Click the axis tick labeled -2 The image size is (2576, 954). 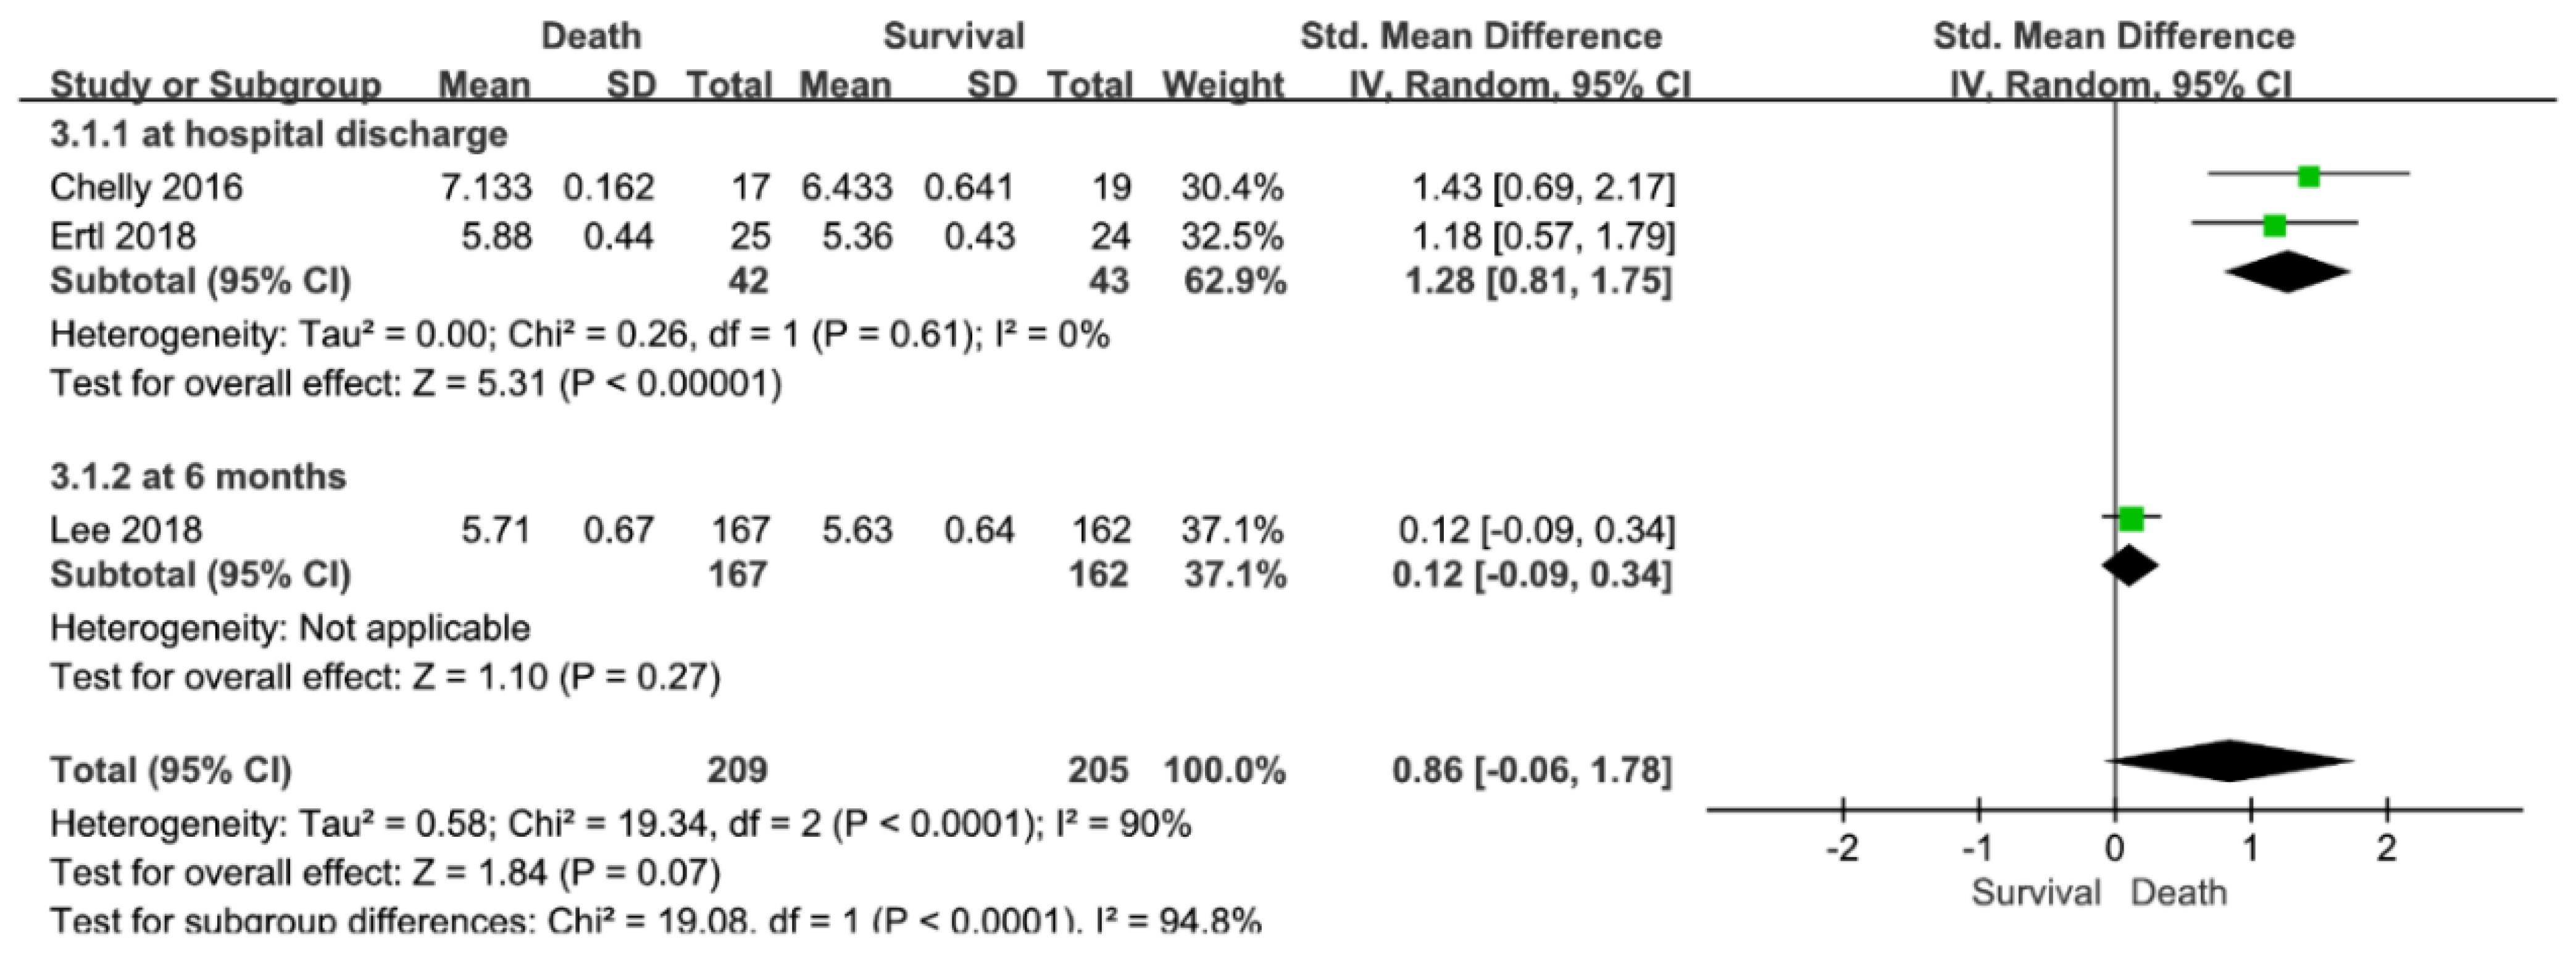(1843, 848)
